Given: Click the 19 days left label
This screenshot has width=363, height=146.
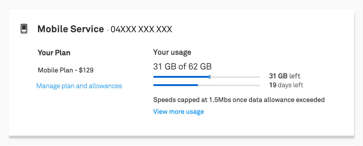Looking at the screenshot, I should [286, 85].
